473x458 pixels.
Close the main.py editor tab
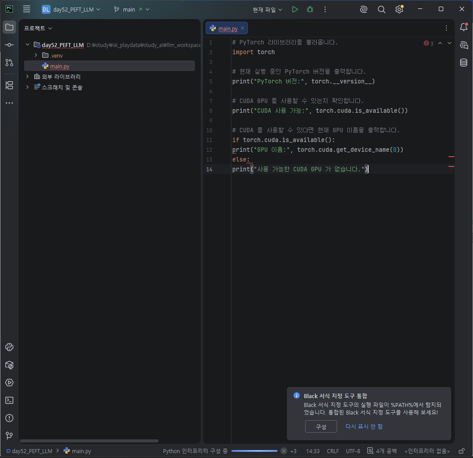pyautogui.click(x=242, y=28)
